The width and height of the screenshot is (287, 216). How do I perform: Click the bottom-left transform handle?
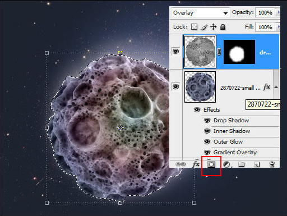click(x=47, y=203)
